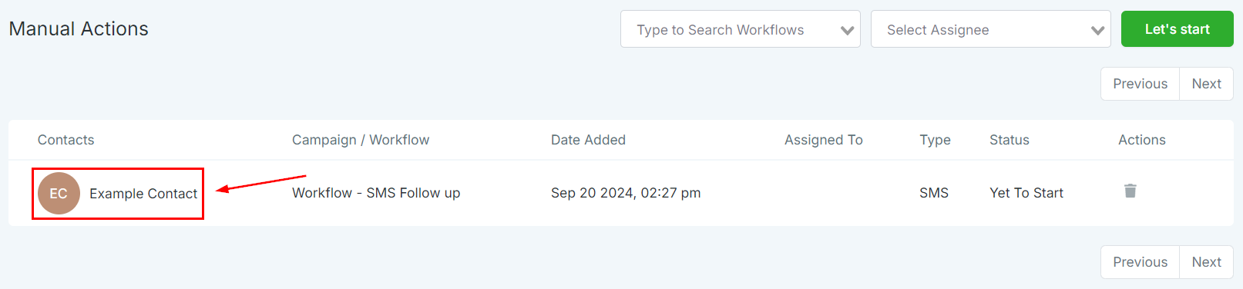Image resolution: width=1243 pixels, height=289 pixels.
Task: Delete the SMS Follow up manual action
Action: coord(1130,191)
